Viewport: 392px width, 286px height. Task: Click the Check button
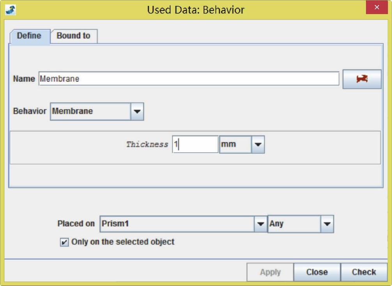click(364, 272)
